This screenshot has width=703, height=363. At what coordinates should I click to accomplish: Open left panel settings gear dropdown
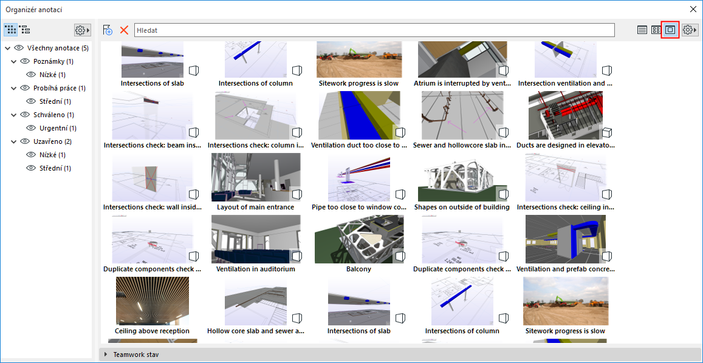point(83,30)
